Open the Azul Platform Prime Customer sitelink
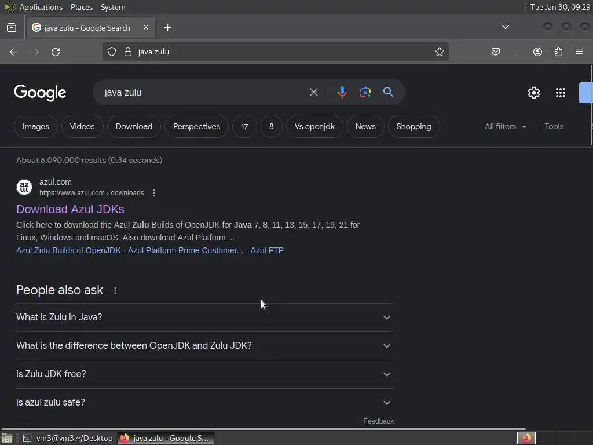593x445 pixels. 185,250
